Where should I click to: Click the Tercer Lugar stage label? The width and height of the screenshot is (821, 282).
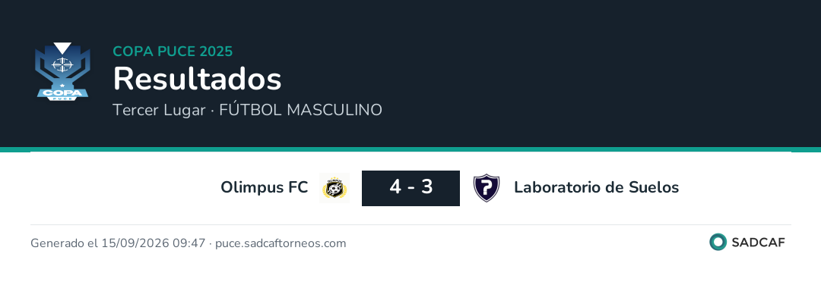pos(159,110)
